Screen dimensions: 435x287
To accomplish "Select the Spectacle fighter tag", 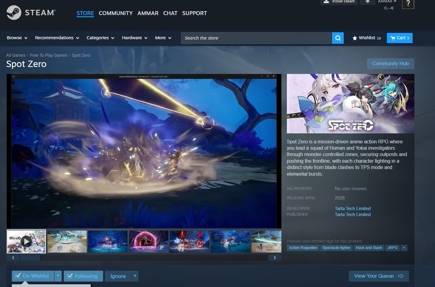I will coord(336,248).
